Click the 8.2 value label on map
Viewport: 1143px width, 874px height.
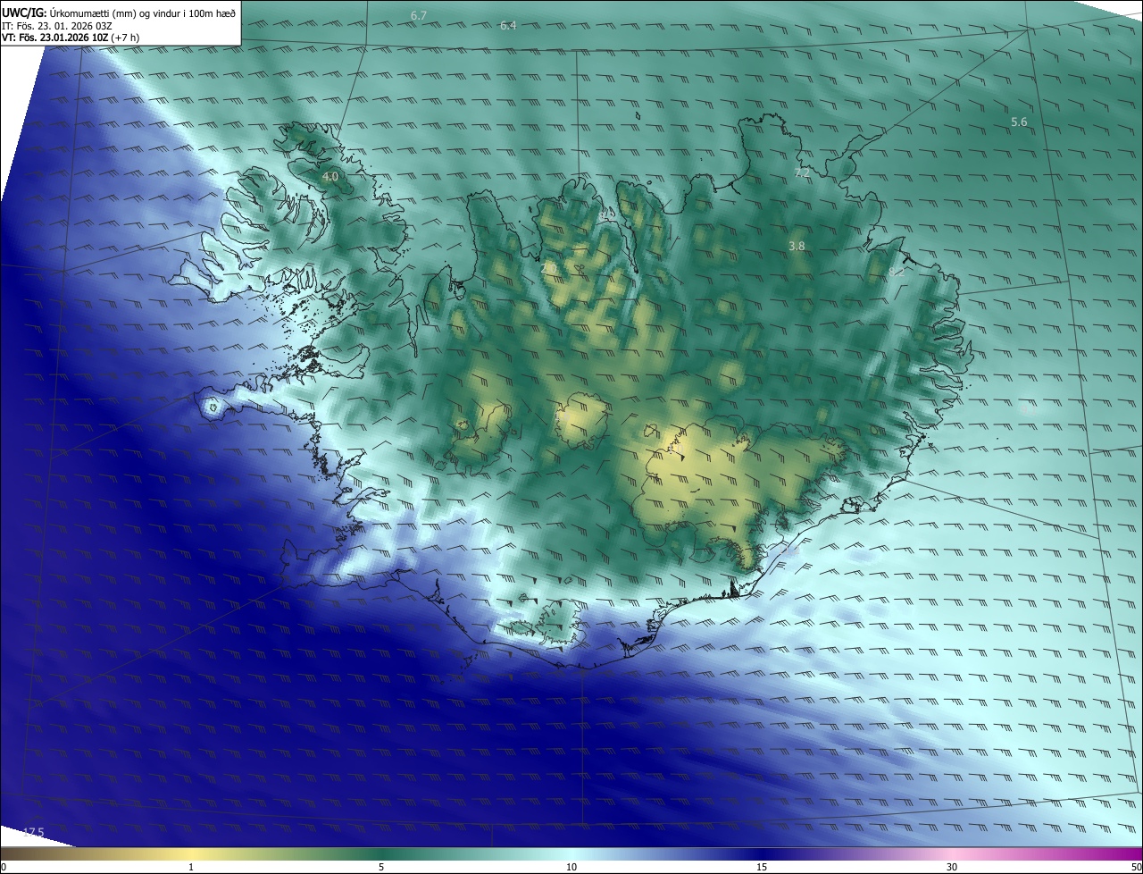click(896, 271)
